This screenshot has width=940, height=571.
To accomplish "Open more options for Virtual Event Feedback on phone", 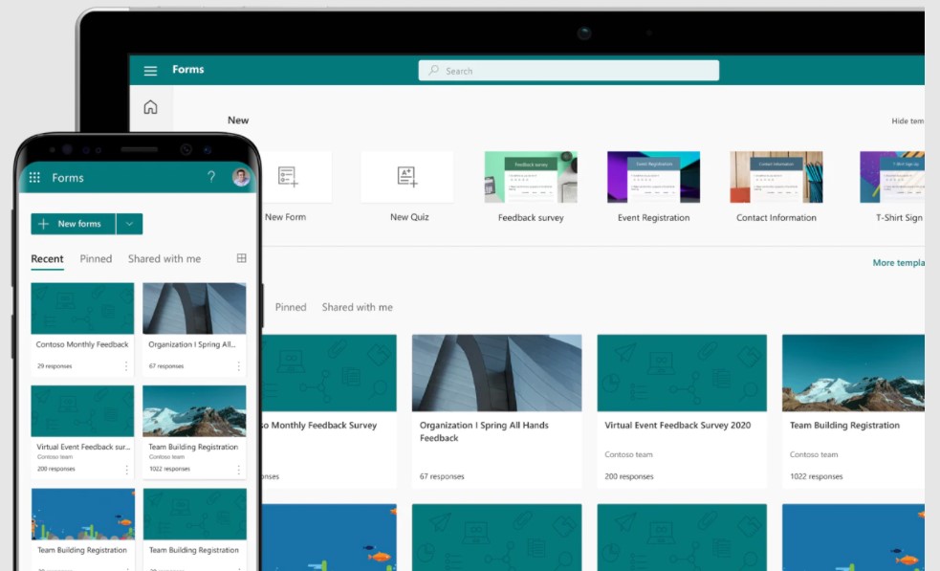I will (x=126, y=470).
